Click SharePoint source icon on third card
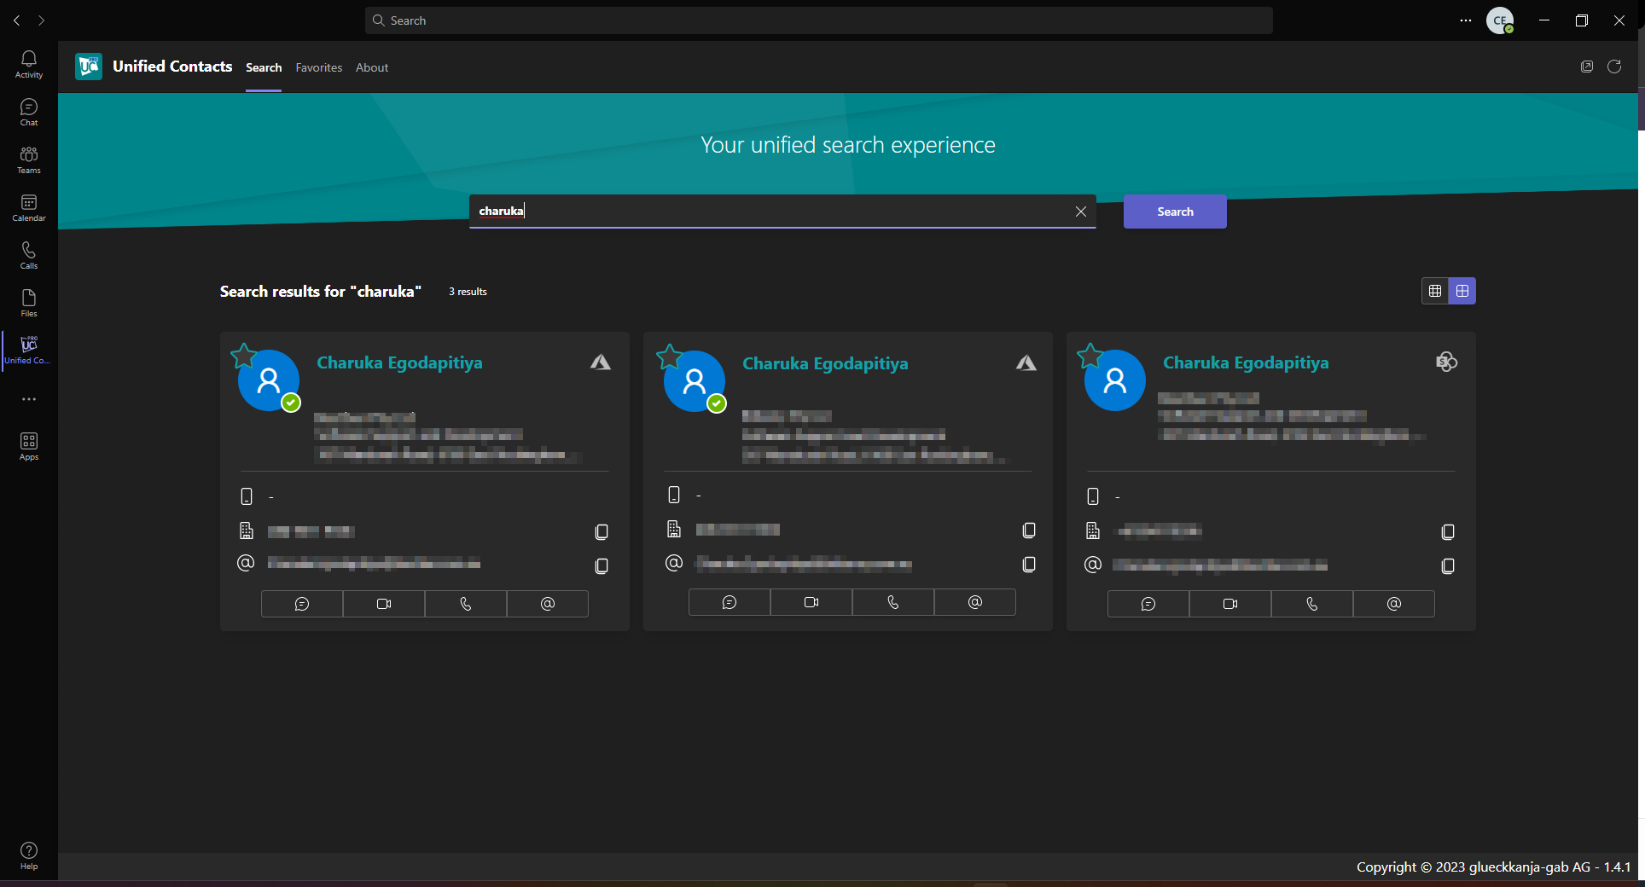 point(1446,362)
